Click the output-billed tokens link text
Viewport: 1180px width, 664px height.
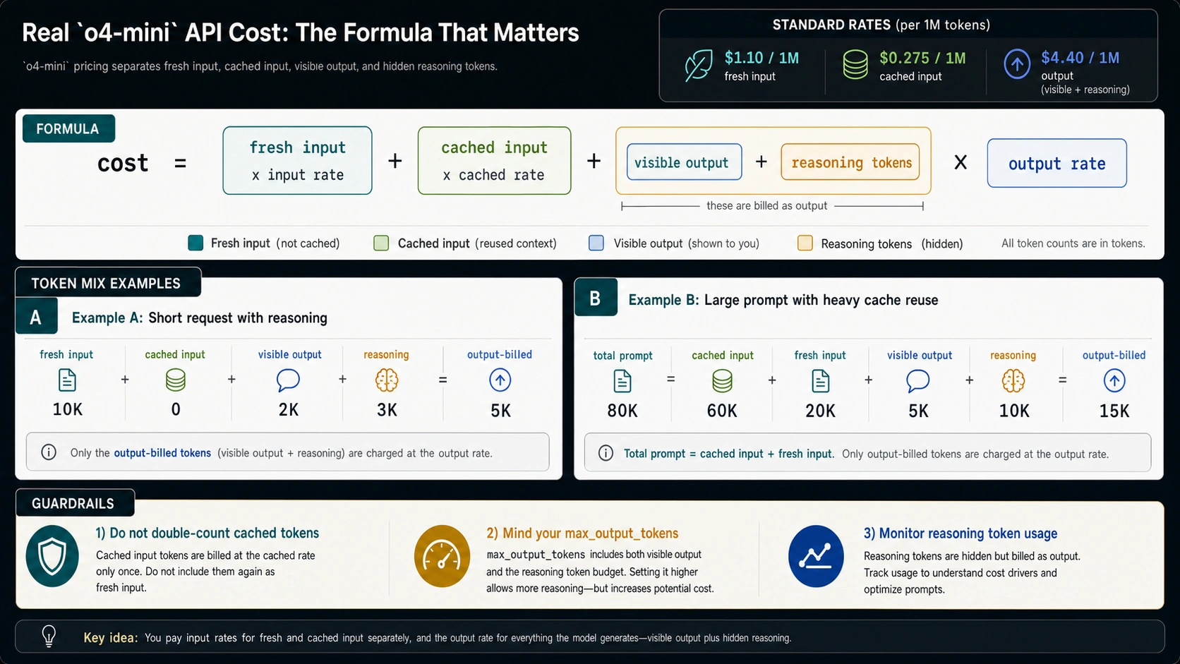pyautogui.click(x=162, y=453)
